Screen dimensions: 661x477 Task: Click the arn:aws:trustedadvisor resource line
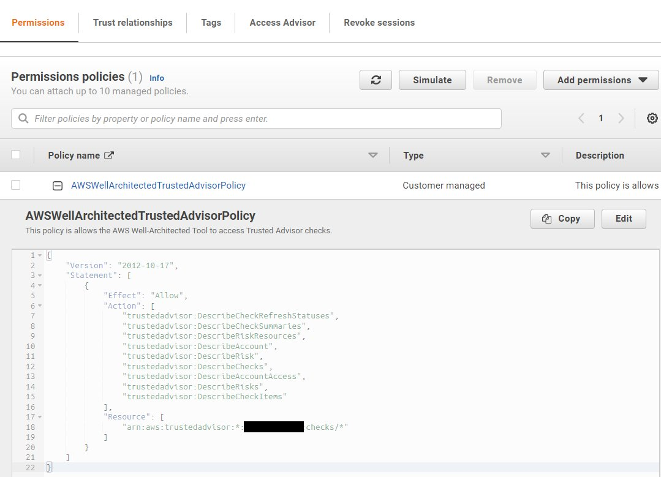click(235, 427)
